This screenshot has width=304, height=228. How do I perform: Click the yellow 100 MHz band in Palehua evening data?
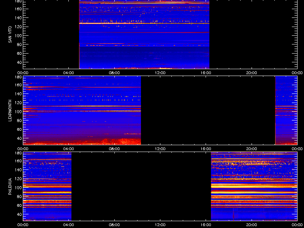pos(254,186)
